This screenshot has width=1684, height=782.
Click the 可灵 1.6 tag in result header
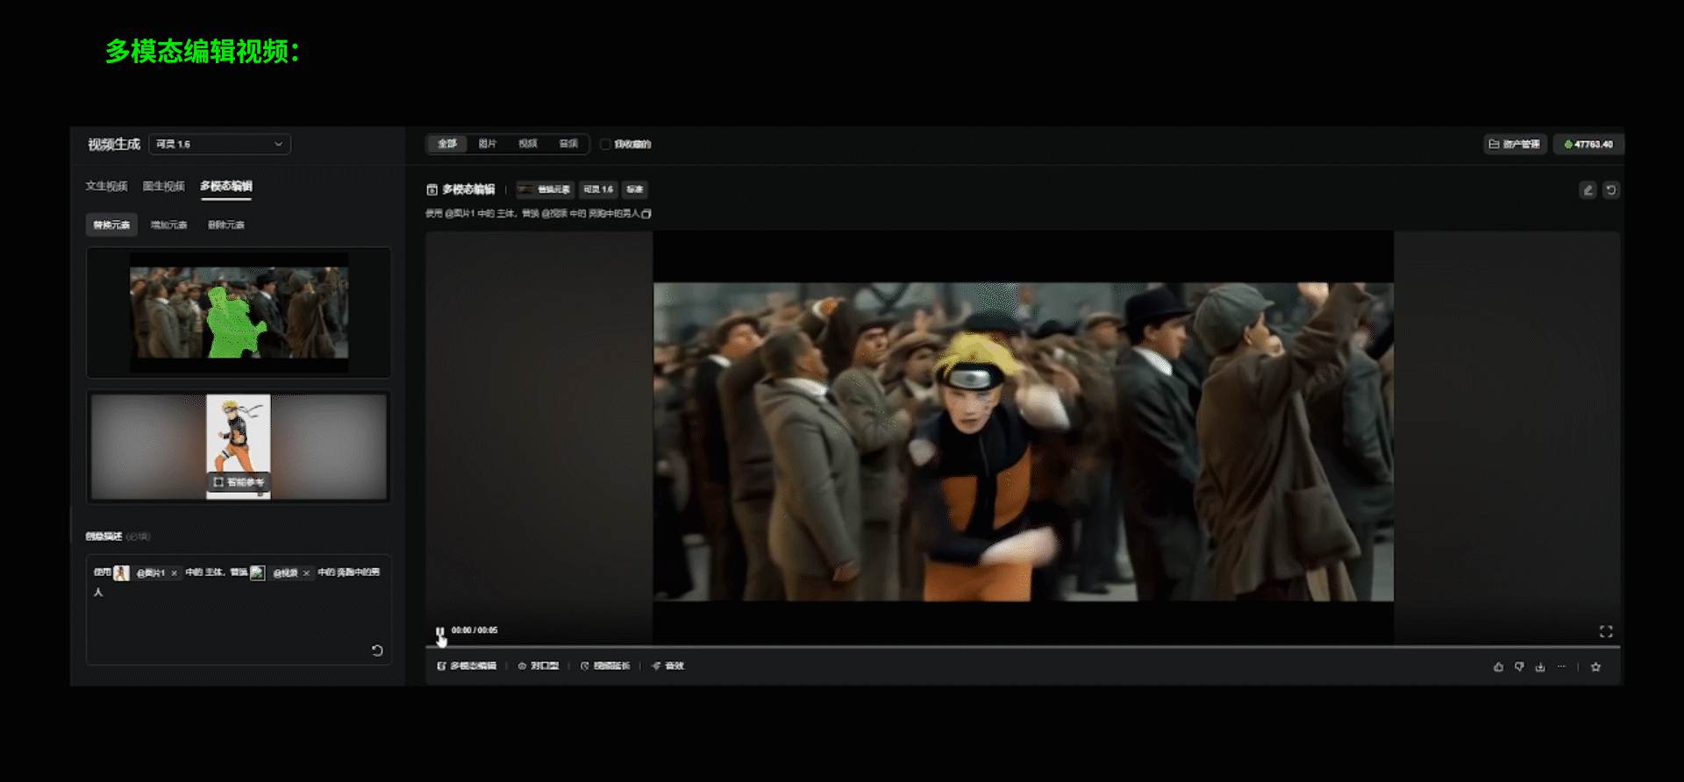pyautogui.click(x=598, y=189)
